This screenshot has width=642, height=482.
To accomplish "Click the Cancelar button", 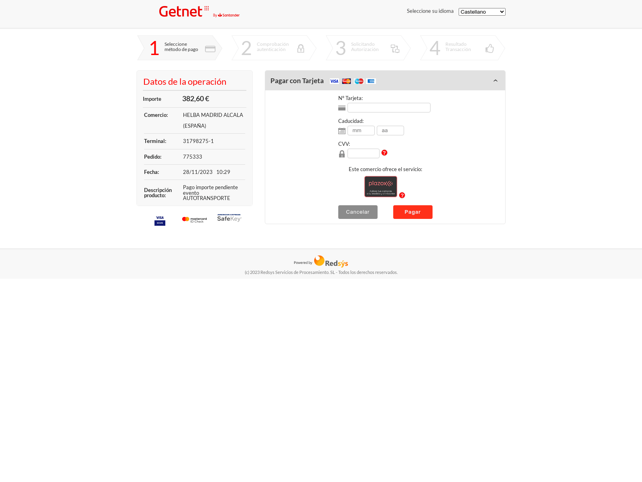I will [x=358, y=212].
